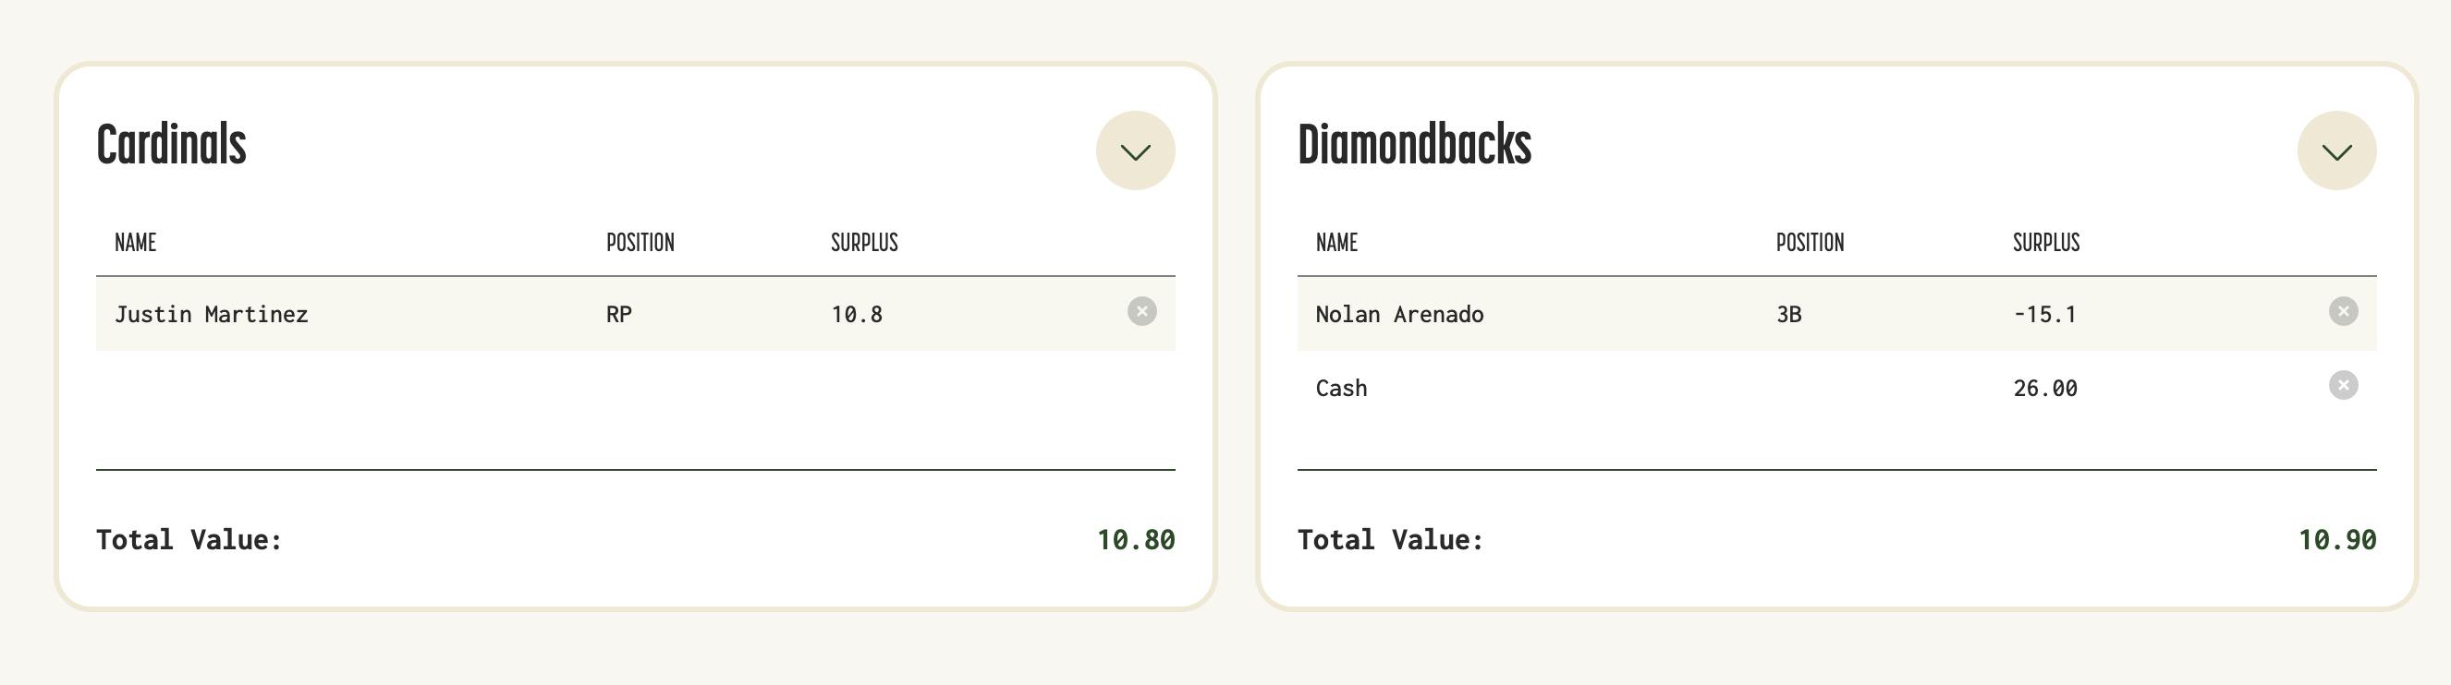2451x685 pixels.
Task: Click Justin Martinez's surplus value 10.8
Action: point(857,315)
